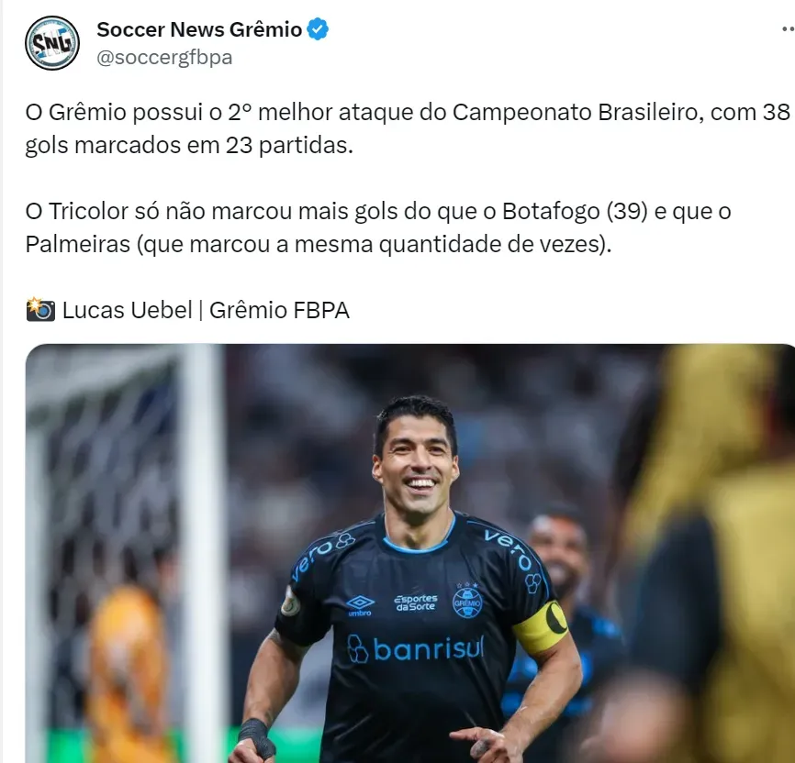The width and height of the screenshot is (795, 763).
Task: Click the Grêmio crest on the shirt
Action: (467, 601)
